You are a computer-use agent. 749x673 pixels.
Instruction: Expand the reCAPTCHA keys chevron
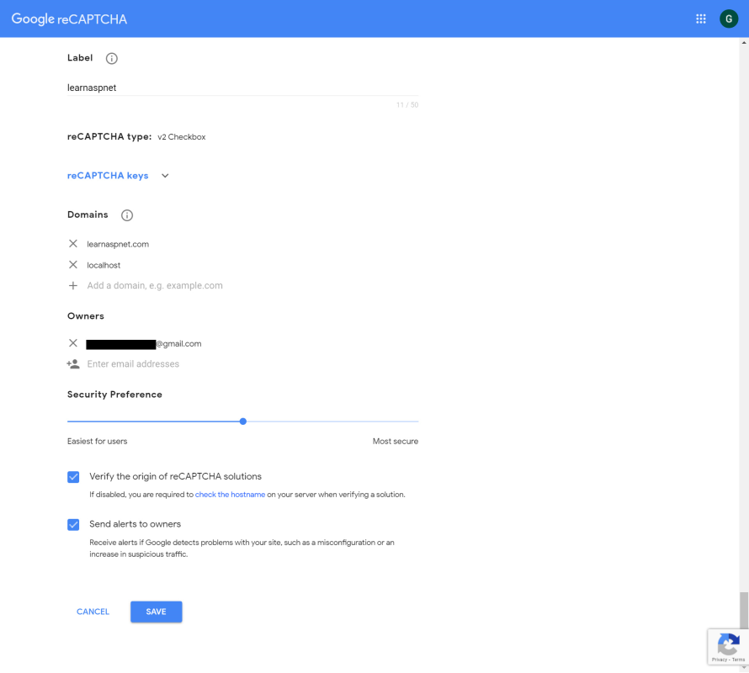(x=165, y=176)
